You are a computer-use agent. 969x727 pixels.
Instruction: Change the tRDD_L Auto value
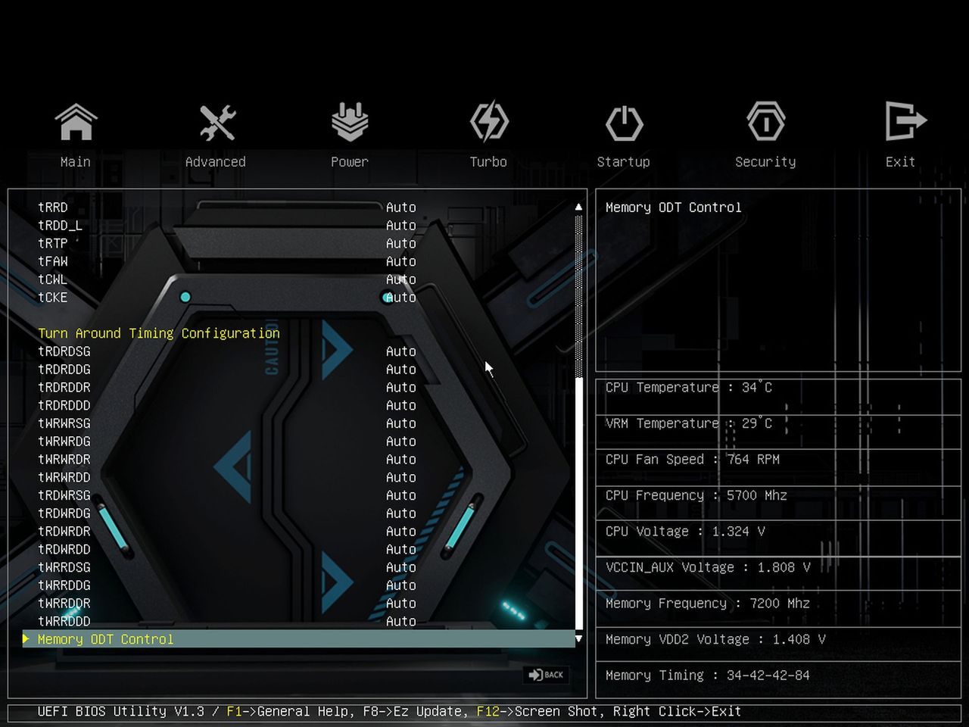[x=400, y=226]
